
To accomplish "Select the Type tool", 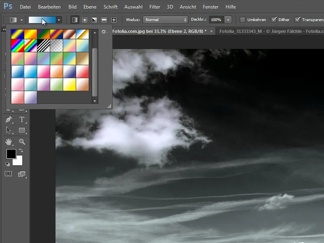I will (22, 119).
